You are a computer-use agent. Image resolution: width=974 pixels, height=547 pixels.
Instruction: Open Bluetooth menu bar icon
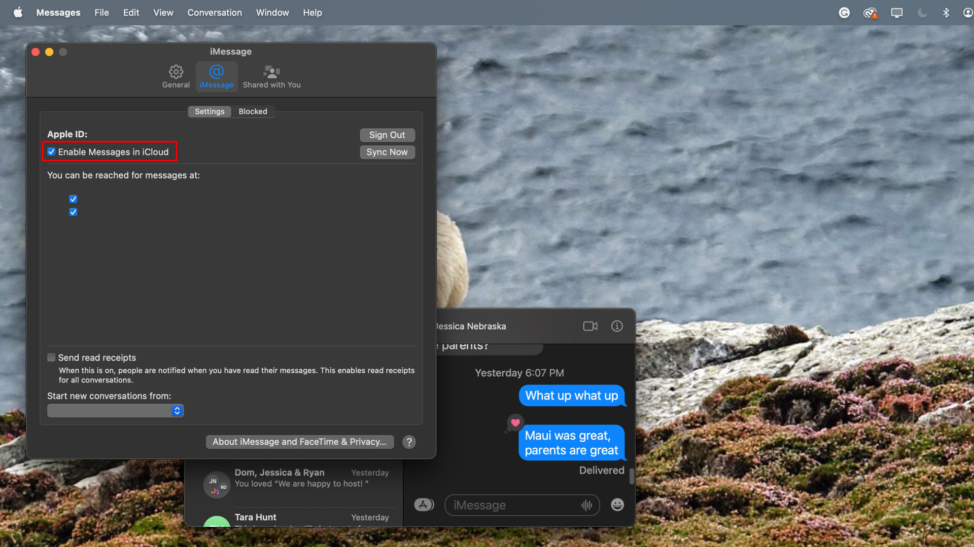click(x=946, y=13)
